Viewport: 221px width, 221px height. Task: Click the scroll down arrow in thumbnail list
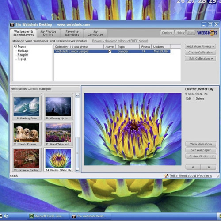[x=77, y=170]
